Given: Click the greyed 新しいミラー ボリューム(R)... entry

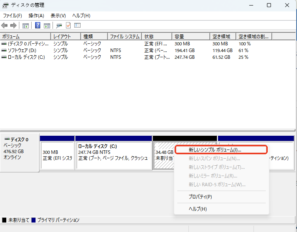Looking at the screenshot, I should coord(221,176).
